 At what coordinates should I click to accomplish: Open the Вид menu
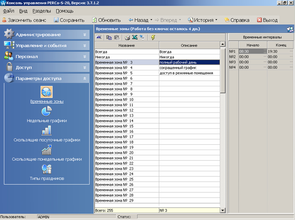pos(23,11)
